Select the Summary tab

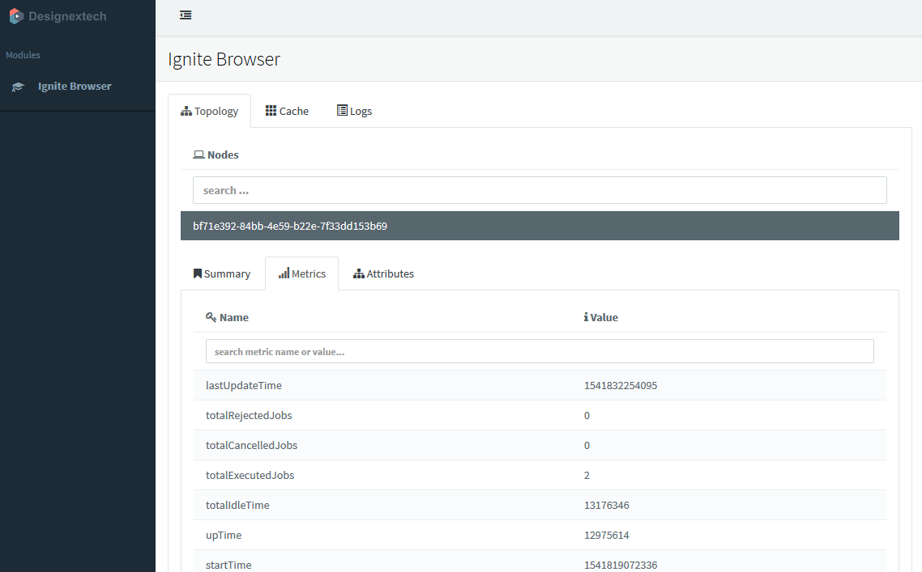point(222,273)
